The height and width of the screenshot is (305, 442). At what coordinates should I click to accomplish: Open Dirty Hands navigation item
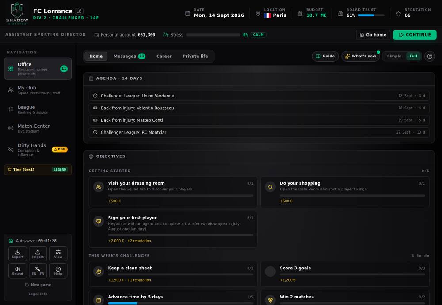(38, 149)
